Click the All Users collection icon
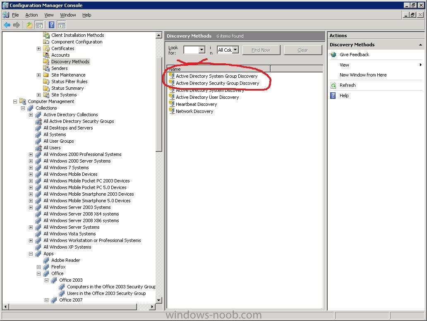The width and height of the screenshot is (427, 321). 38,148
